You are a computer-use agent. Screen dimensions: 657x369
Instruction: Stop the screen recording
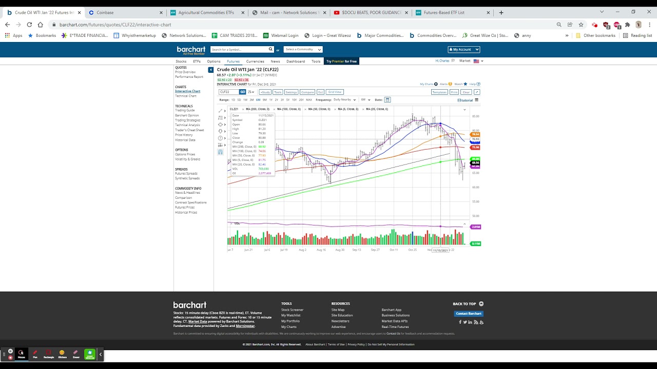tap(10, 357)
